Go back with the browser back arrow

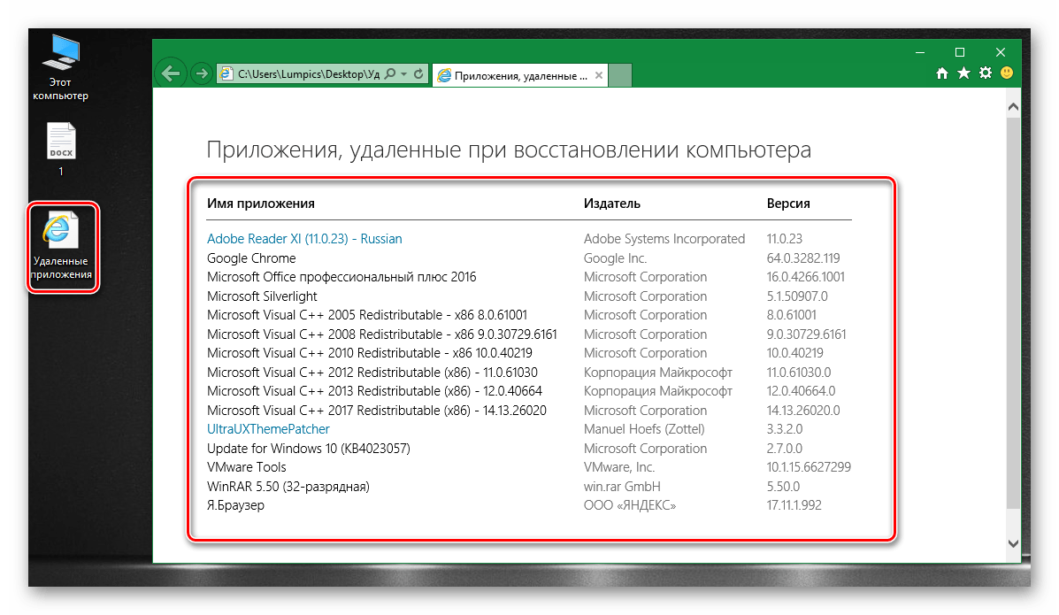171,73
